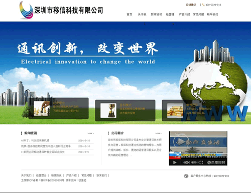Expand MORE next to 新闻资讯 heading
The height and width of the screenshot is (193, 251).
pos(91,133)
